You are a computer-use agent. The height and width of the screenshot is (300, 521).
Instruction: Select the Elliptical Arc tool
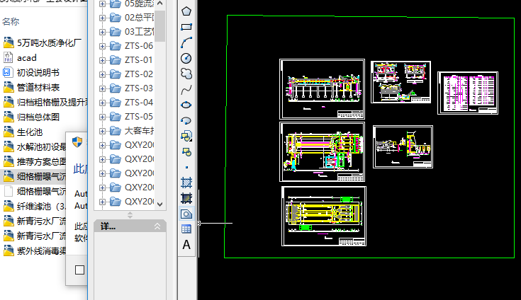click(186, 120)
